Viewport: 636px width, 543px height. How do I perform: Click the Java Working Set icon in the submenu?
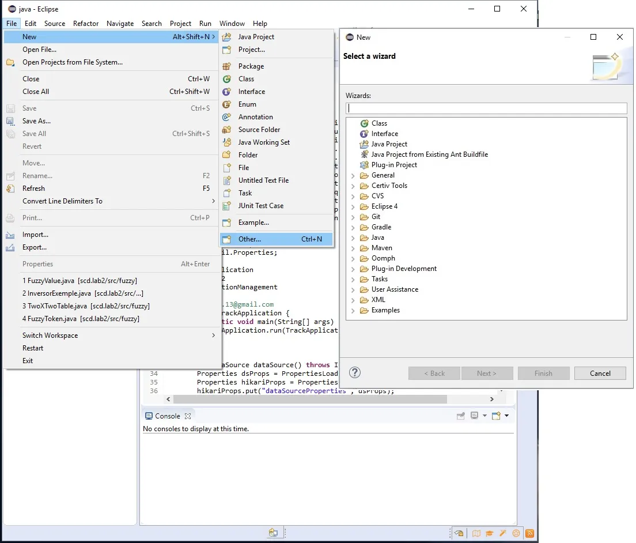coord(227,142)
